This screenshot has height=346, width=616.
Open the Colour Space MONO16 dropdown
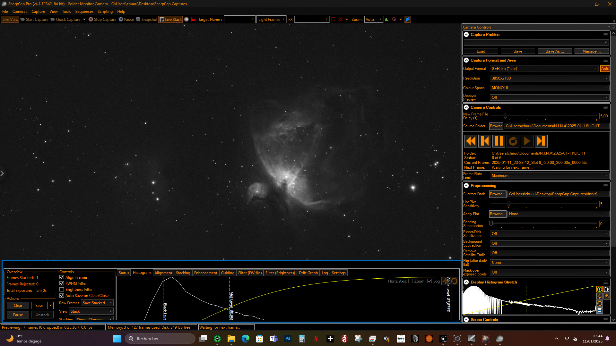pyautogui.click(x=549, y=88)
